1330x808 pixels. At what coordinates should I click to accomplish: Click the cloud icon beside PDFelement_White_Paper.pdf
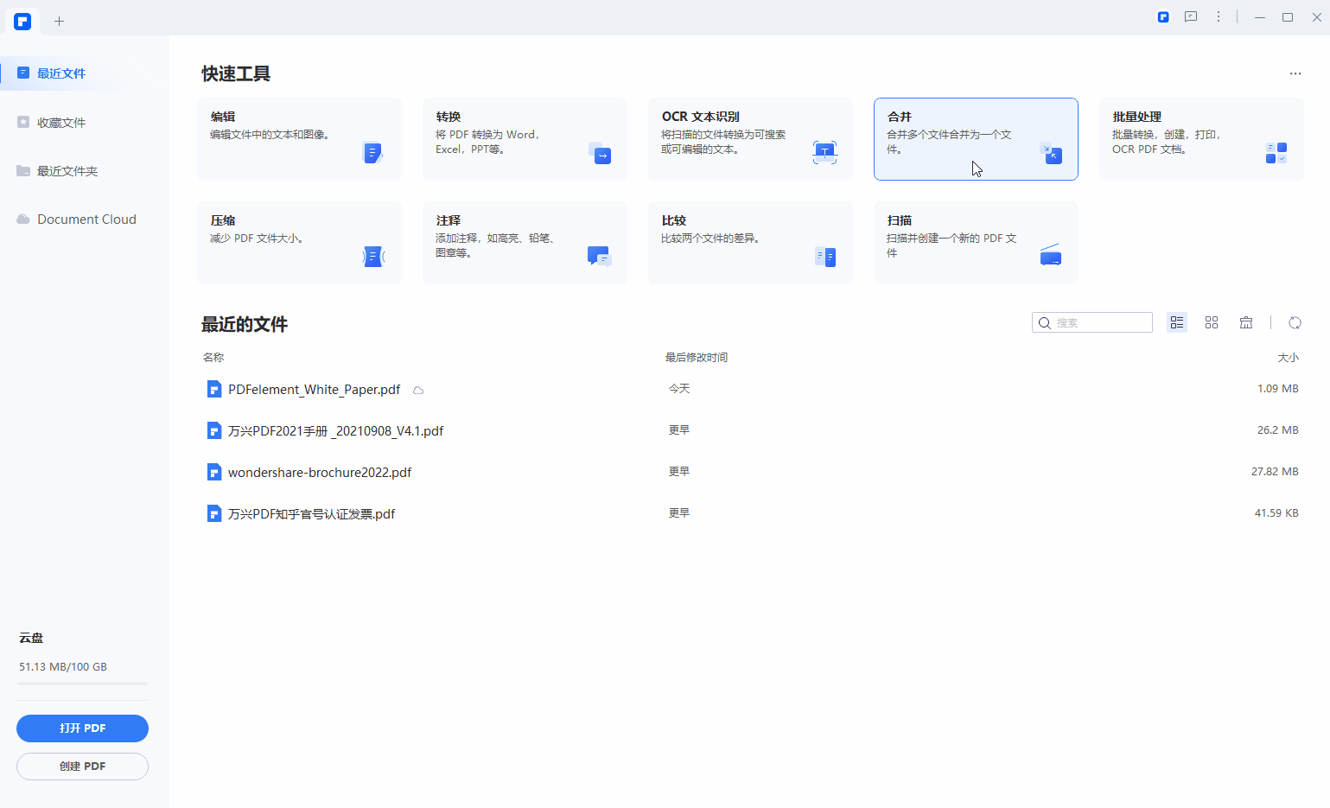(417, 390)
